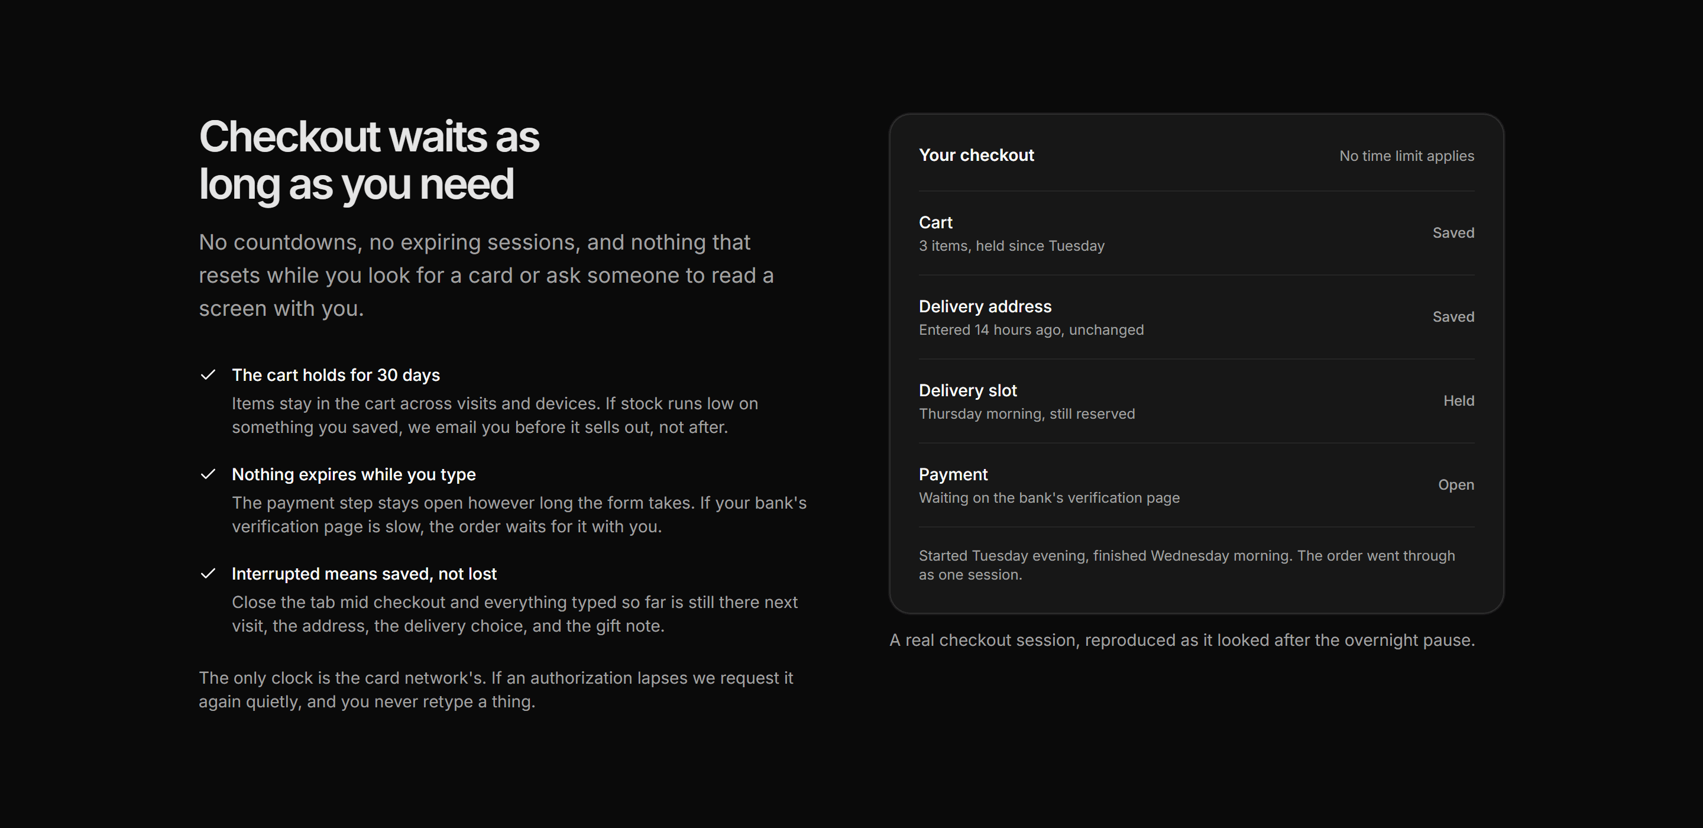Click Interrupted means saved, not lost title
Image resolution: width=1703 pixels, height=828 pixels.
pyautogui.click(x=364, y=573)
